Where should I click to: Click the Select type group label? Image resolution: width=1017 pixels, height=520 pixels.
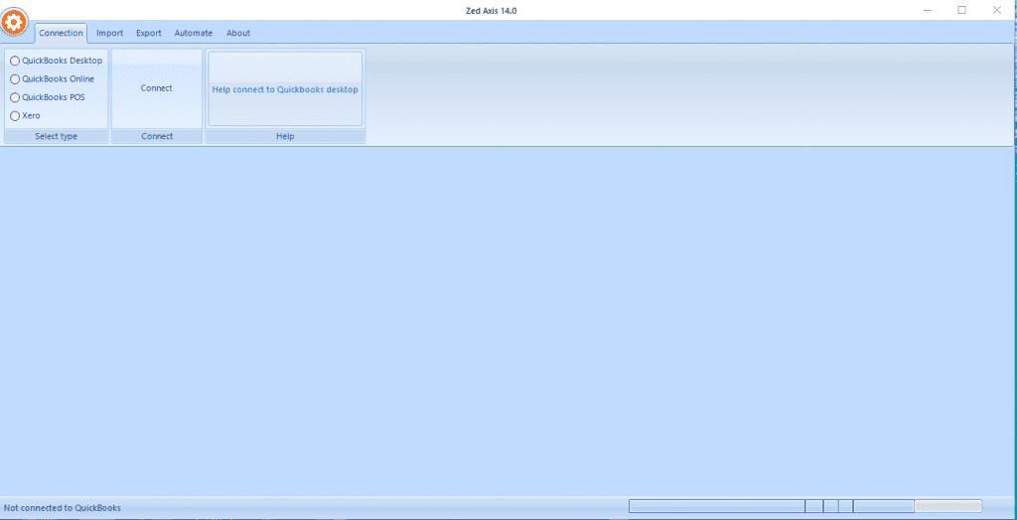(x=56, y=136)
